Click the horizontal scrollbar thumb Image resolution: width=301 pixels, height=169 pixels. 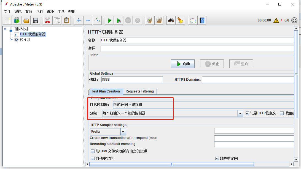pos(172,164)
